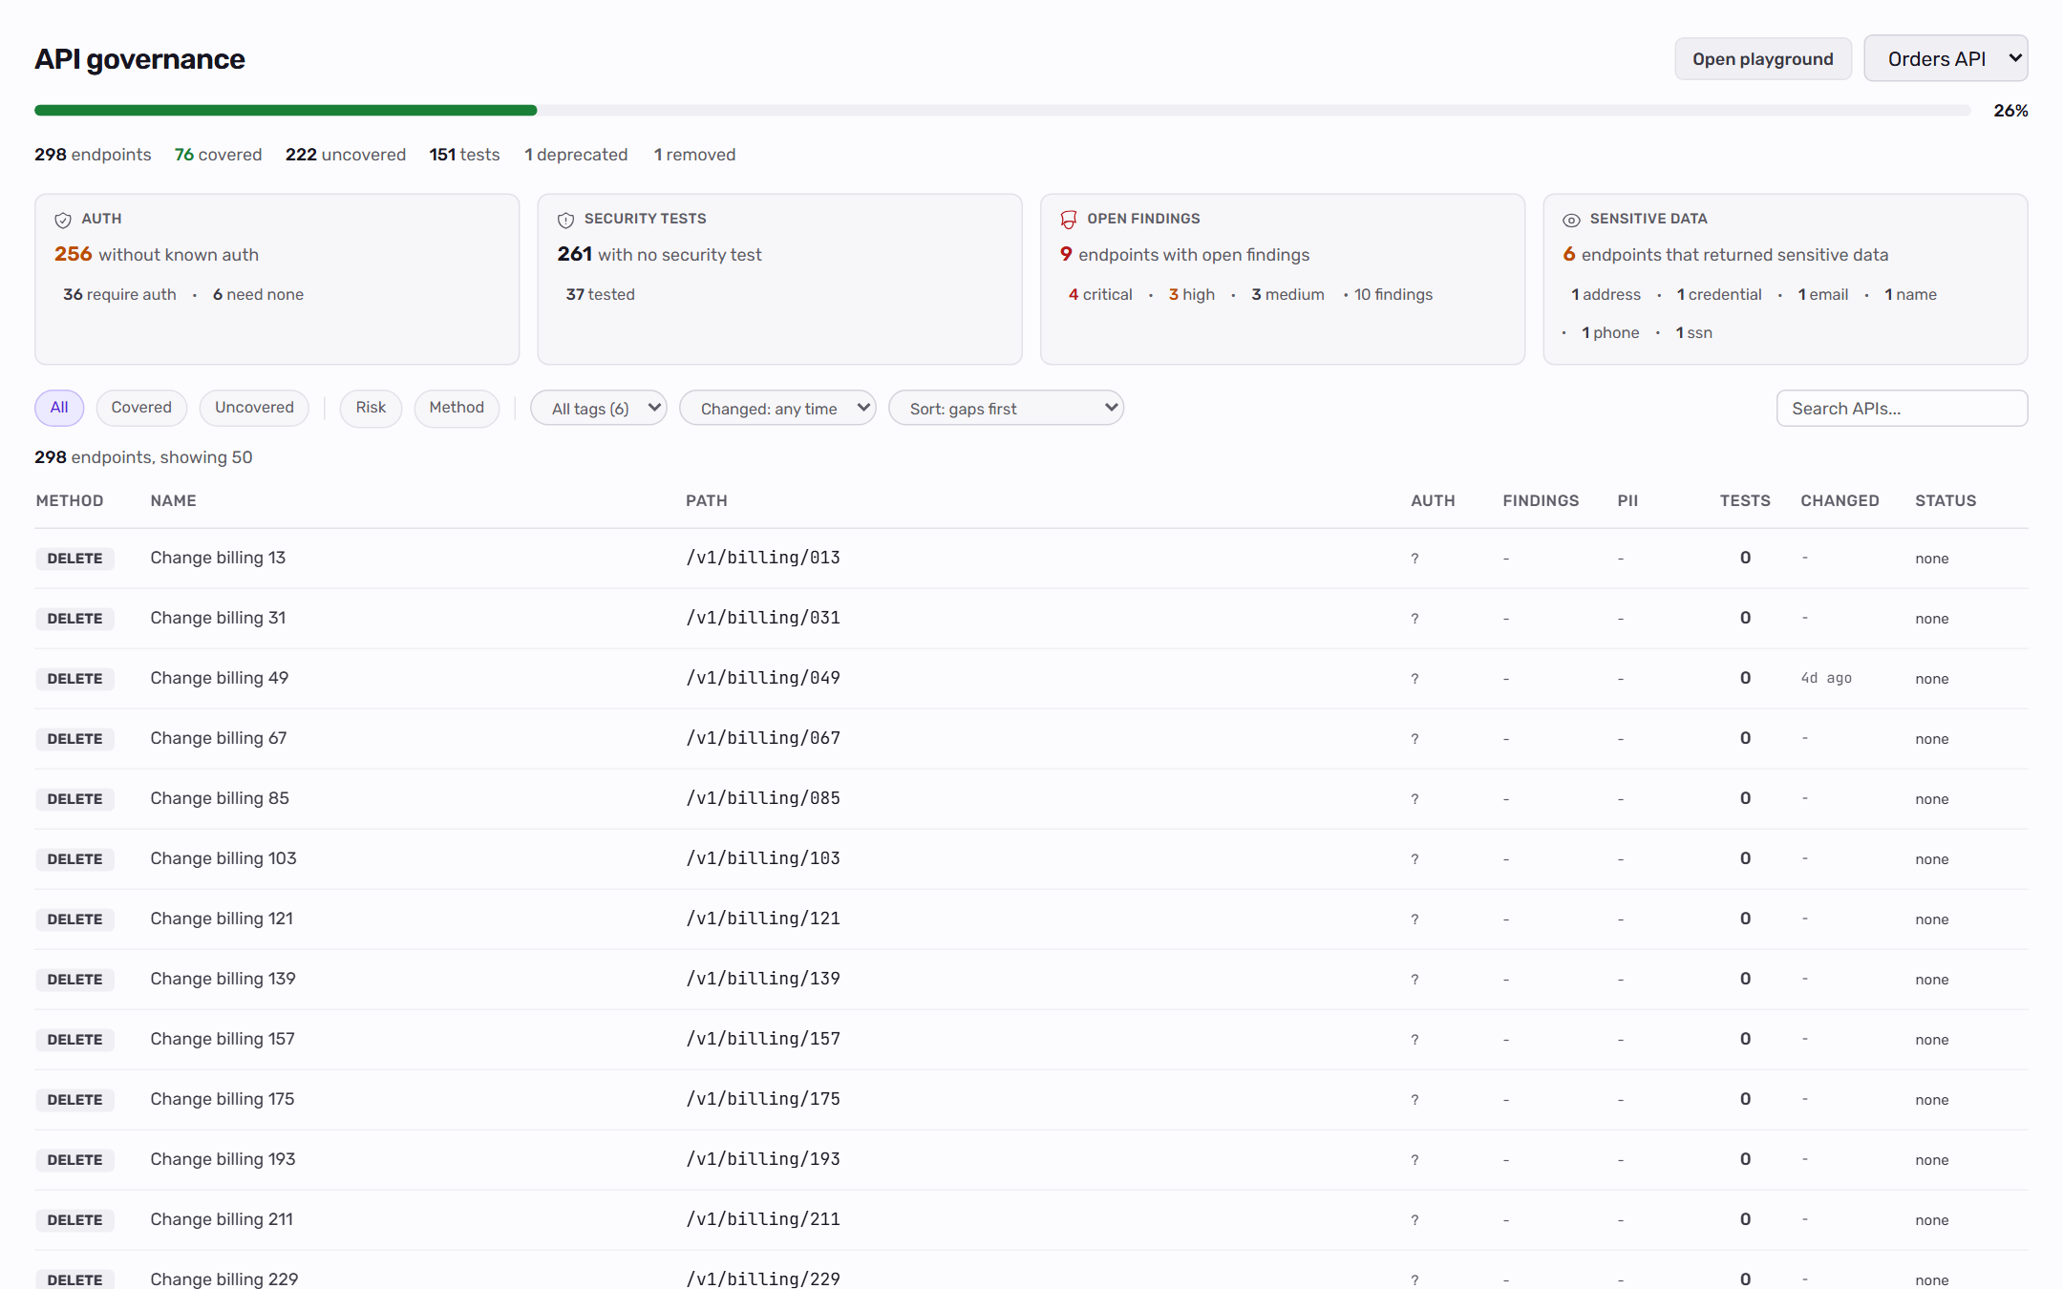Click DELETE badge for Change billing 103
Viewport: 2063px width, 1289px height.
[x=74, y=858]
